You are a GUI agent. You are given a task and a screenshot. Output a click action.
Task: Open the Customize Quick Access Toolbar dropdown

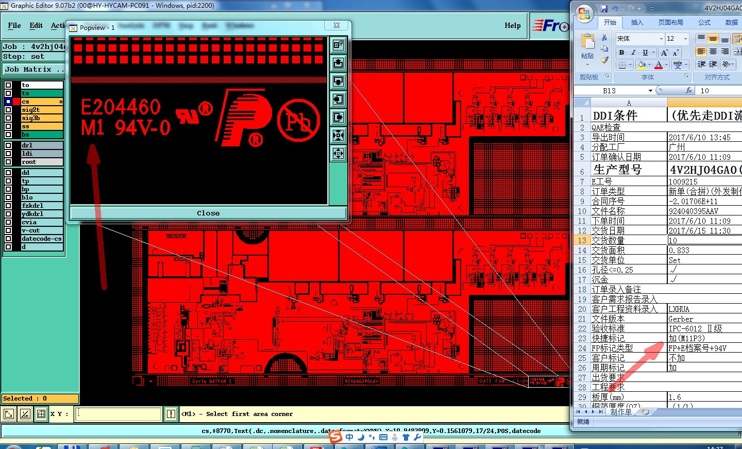[652, 9]
